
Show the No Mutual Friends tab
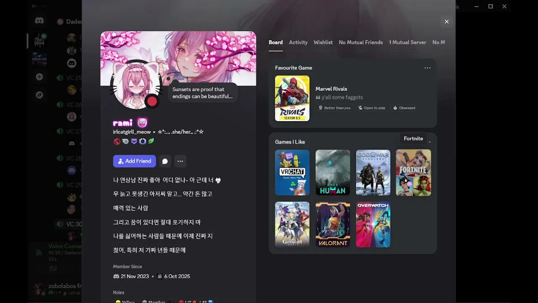(361, 42)
